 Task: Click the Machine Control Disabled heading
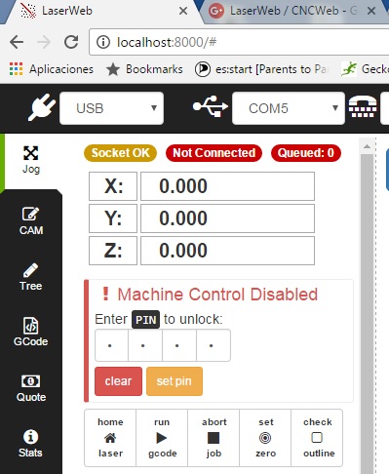pos(217,295)
